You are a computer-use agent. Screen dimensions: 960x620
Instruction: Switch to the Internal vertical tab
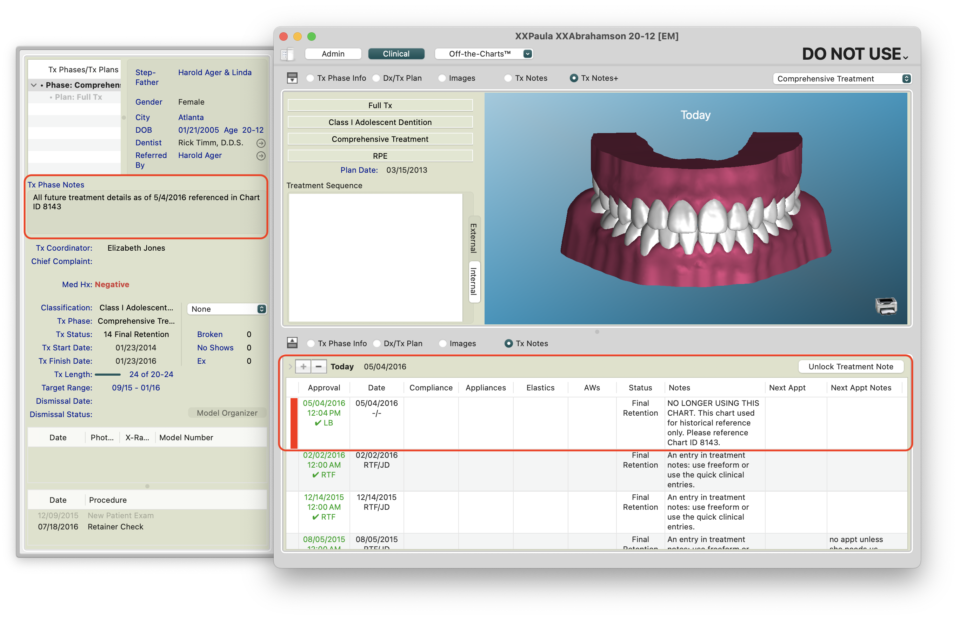coord(474,282)
